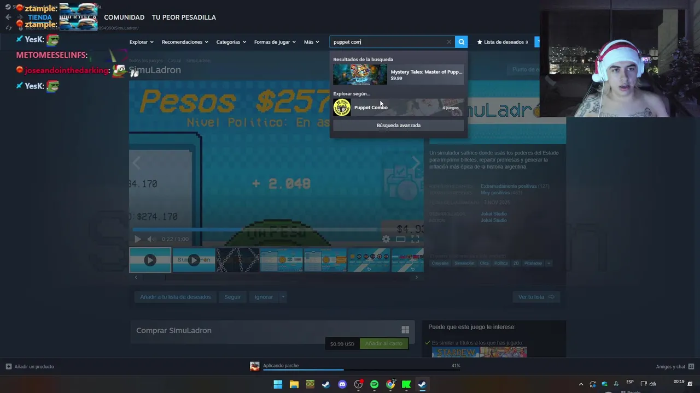
Task: Mute the trailer volume speaker icon
Action: point(151,239)
